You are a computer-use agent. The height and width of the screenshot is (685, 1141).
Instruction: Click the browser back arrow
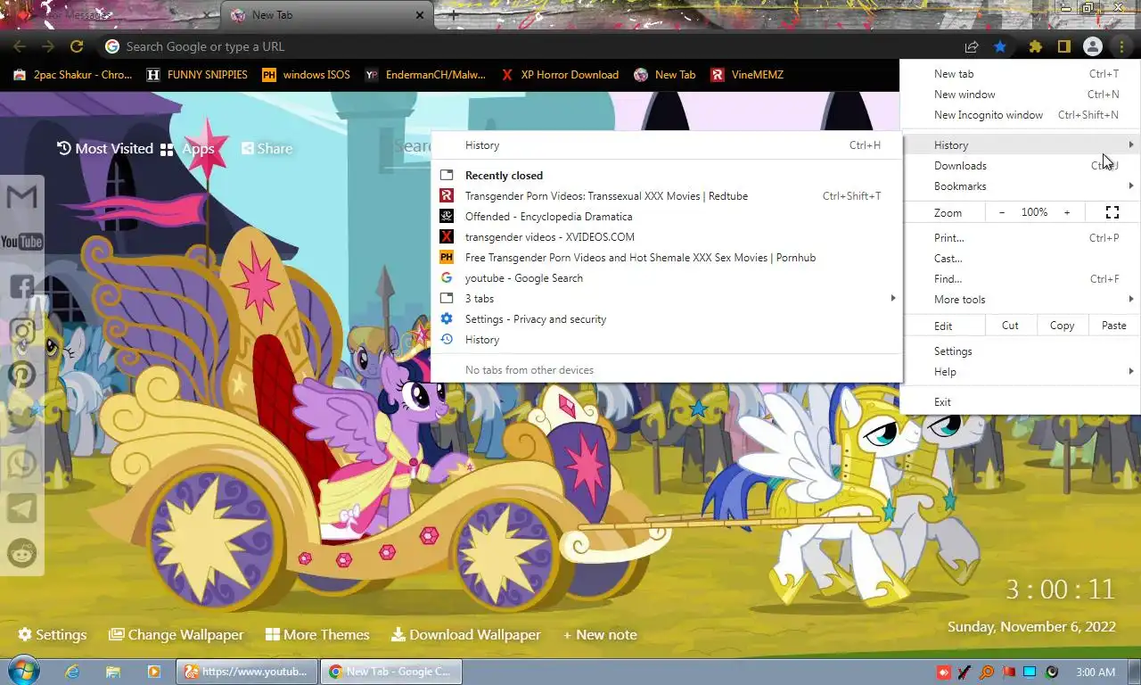pos(20,46)
